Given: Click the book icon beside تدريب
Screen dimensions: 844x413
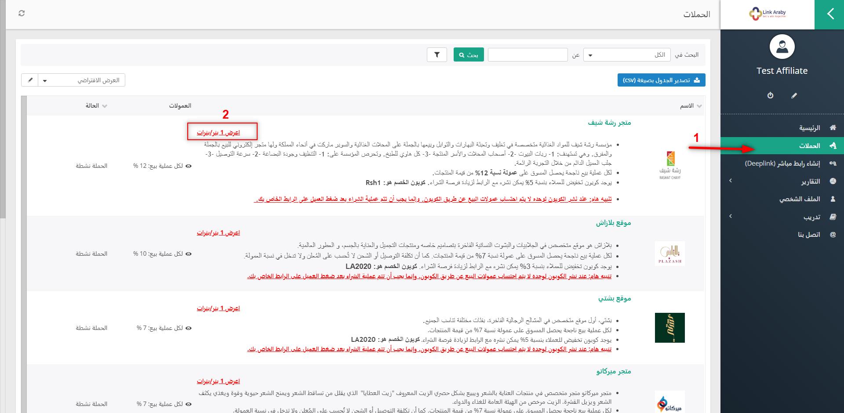Looking at the screenshot, I should point(833,217).
